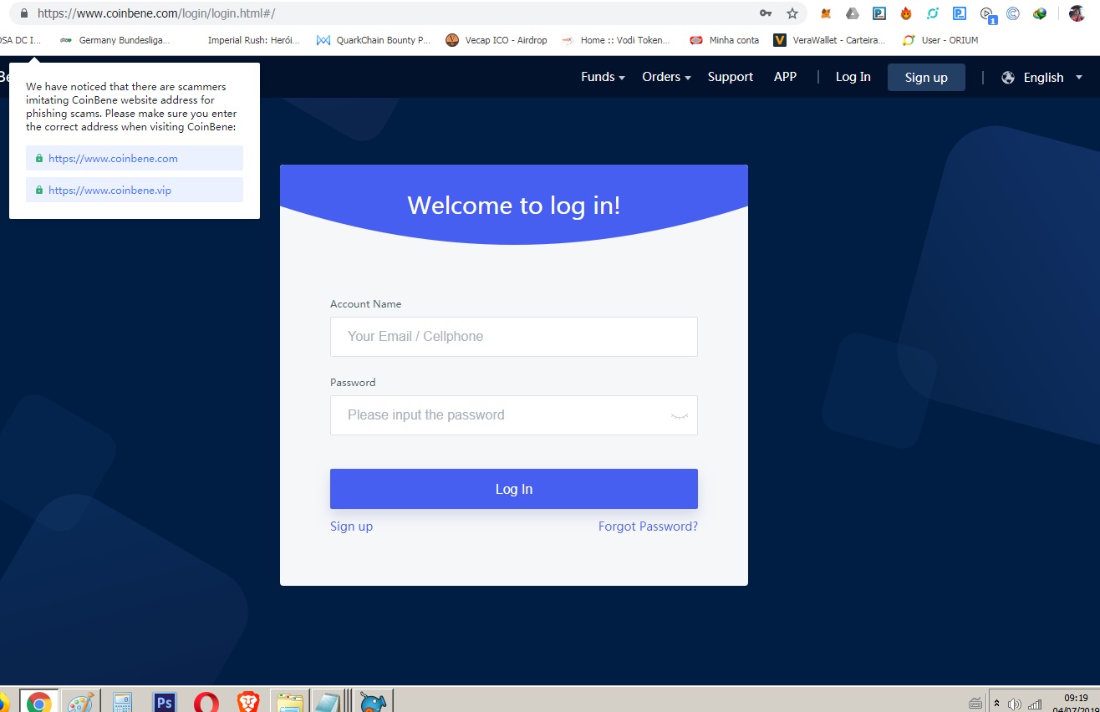The width and height of the screenshot is (1100, 712).
Task: Show hidden tray icons chevron
Action: click(996, 704)
